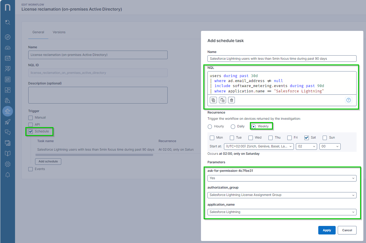Open the search icon in the left sidebar
Image resolution: width=366 pixels, height=243 pixels.
point(8,22)
